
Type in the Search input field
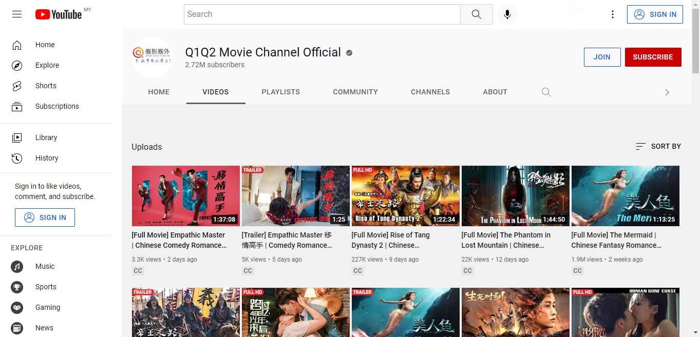pyautogui.click(x=321, y=14)
